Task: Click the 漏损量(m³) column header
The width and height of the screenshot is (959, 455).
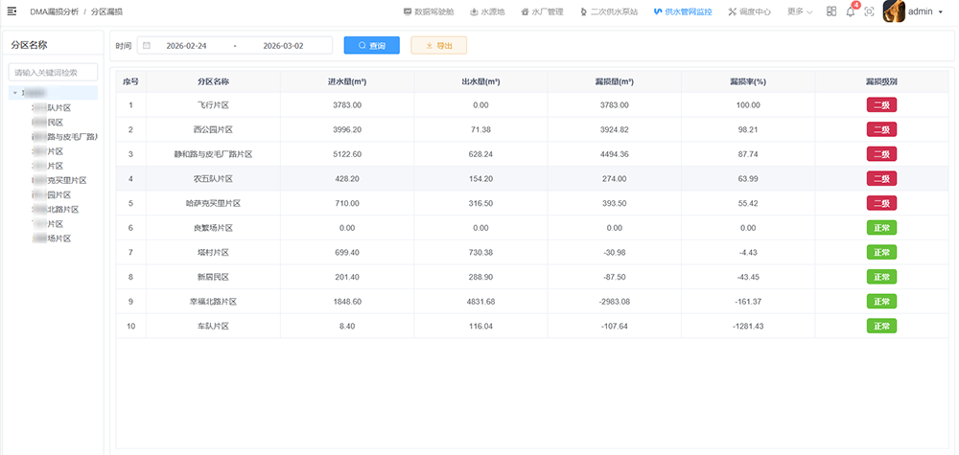Action: click(614, 81)
